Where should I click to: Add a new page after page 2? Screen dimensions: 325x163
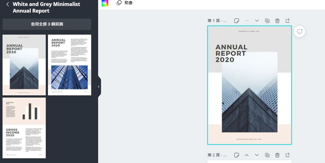(288, 155)
